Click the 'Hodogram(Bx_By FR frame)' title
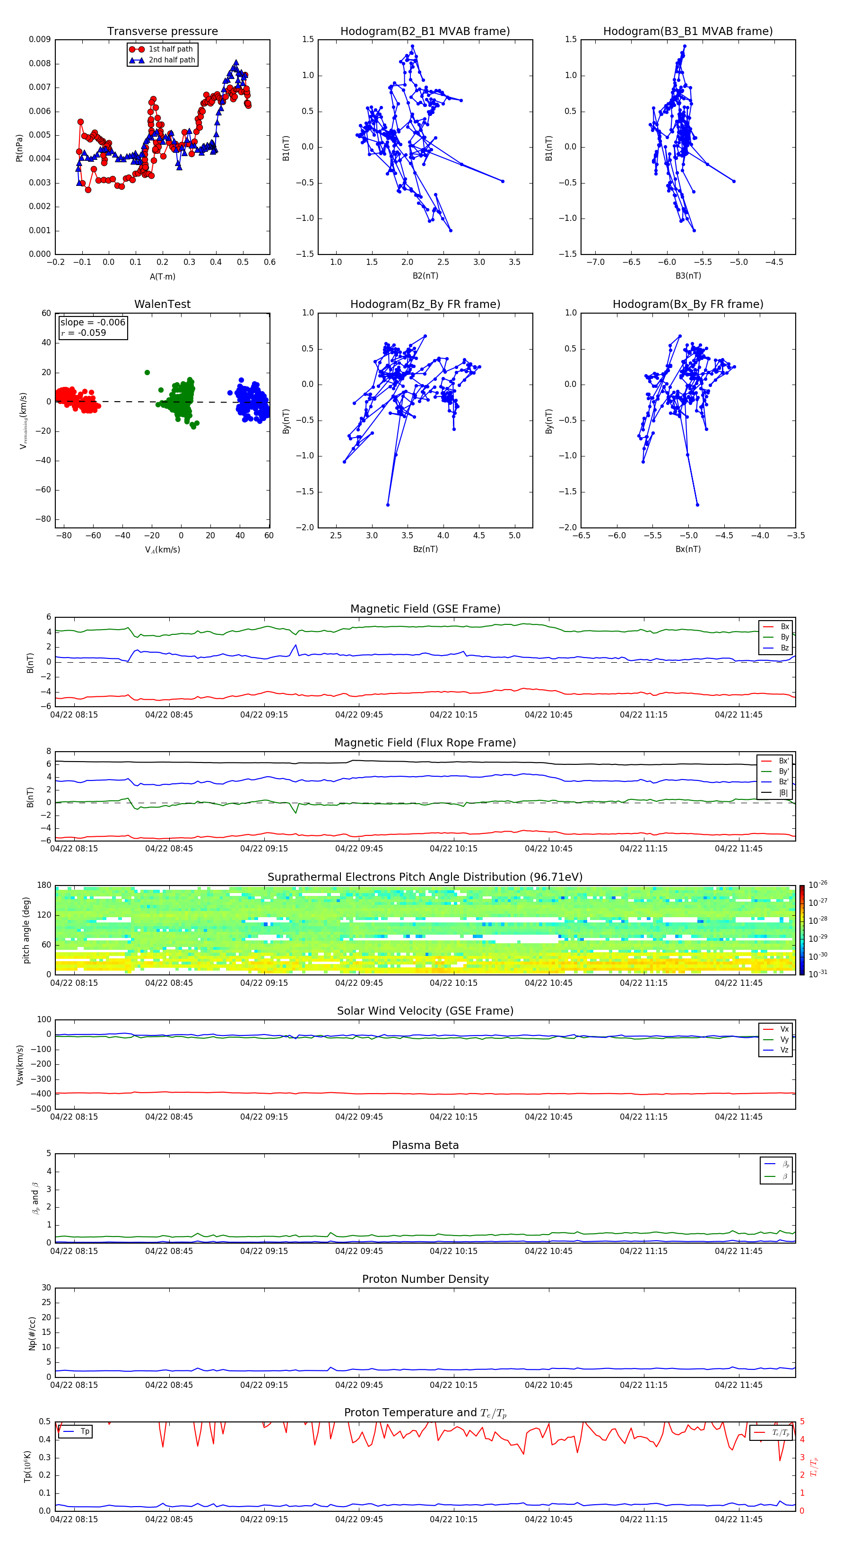 (688, 304)
